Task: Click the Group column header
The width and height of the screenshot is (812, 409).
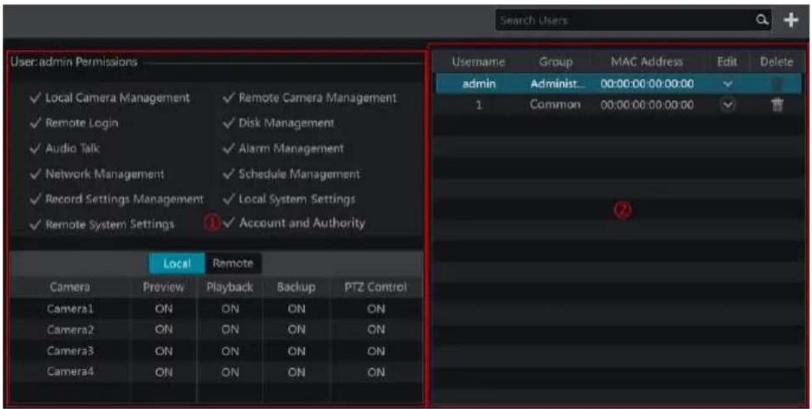Action: click(556, 62)
